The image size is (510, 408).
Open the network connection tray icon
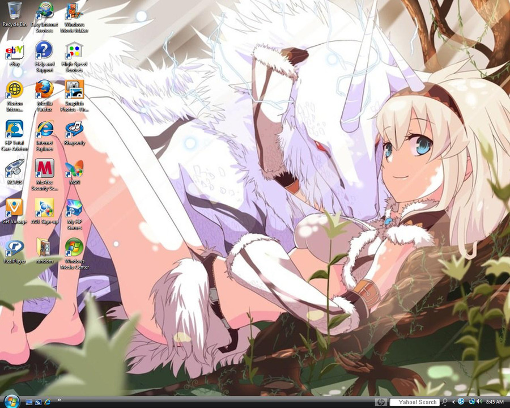click(x=472, y=402)
